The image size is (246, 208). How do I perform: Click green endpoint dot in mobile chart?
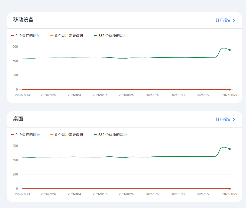coord(230,50)
